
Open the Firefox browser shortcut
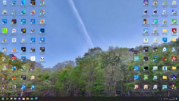[33, 12]
